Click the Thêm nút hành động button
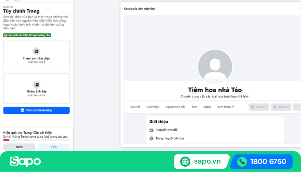This screenshot has width=301, height=172. (36, 110)
